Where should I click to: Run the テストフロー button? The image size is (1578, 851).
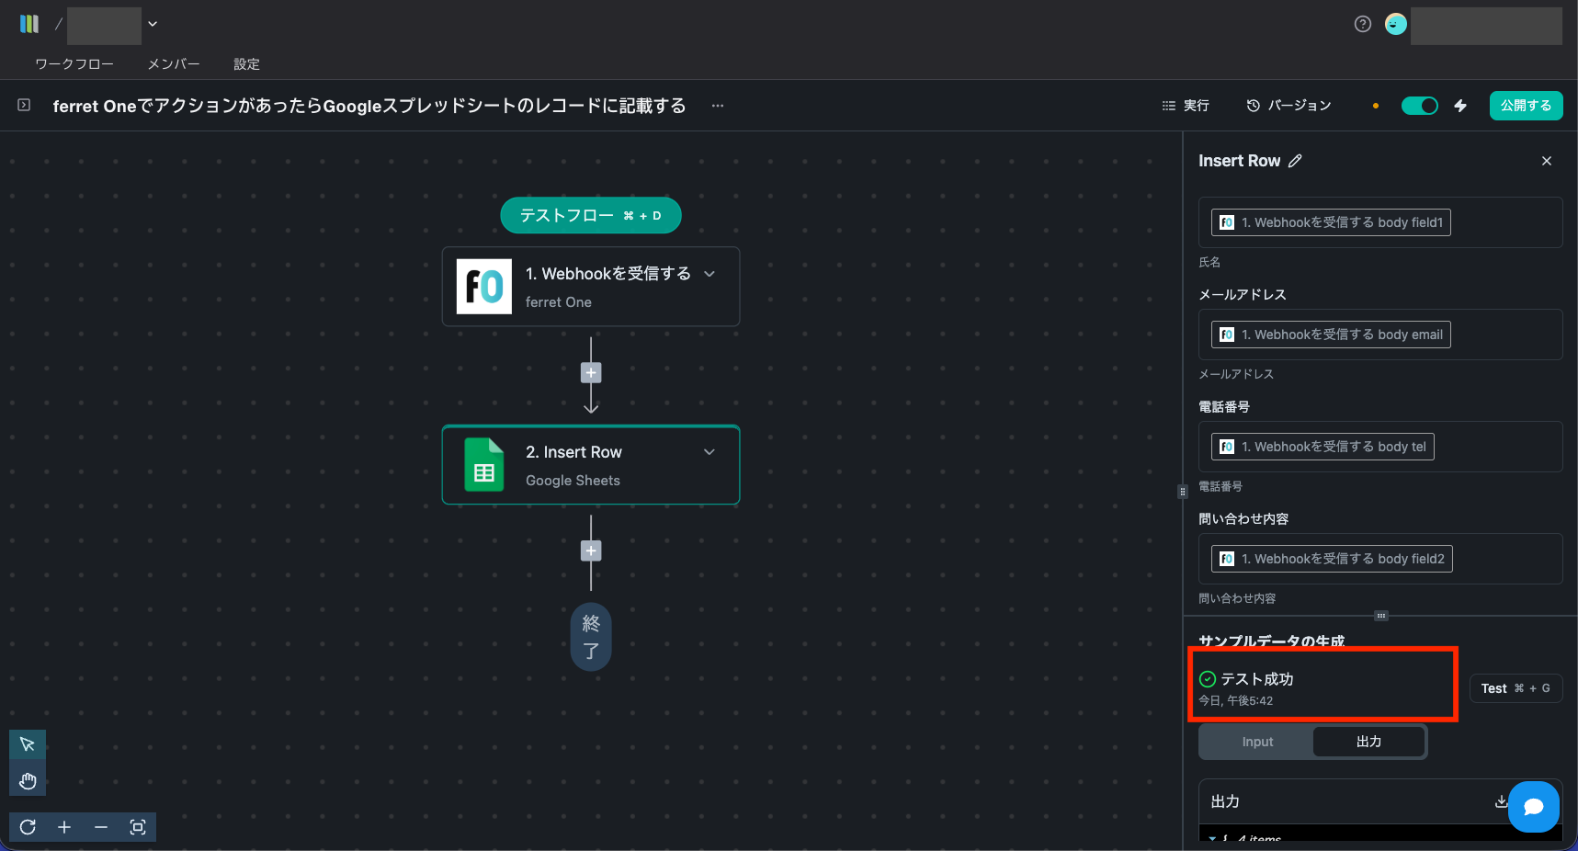click(591, 216)
